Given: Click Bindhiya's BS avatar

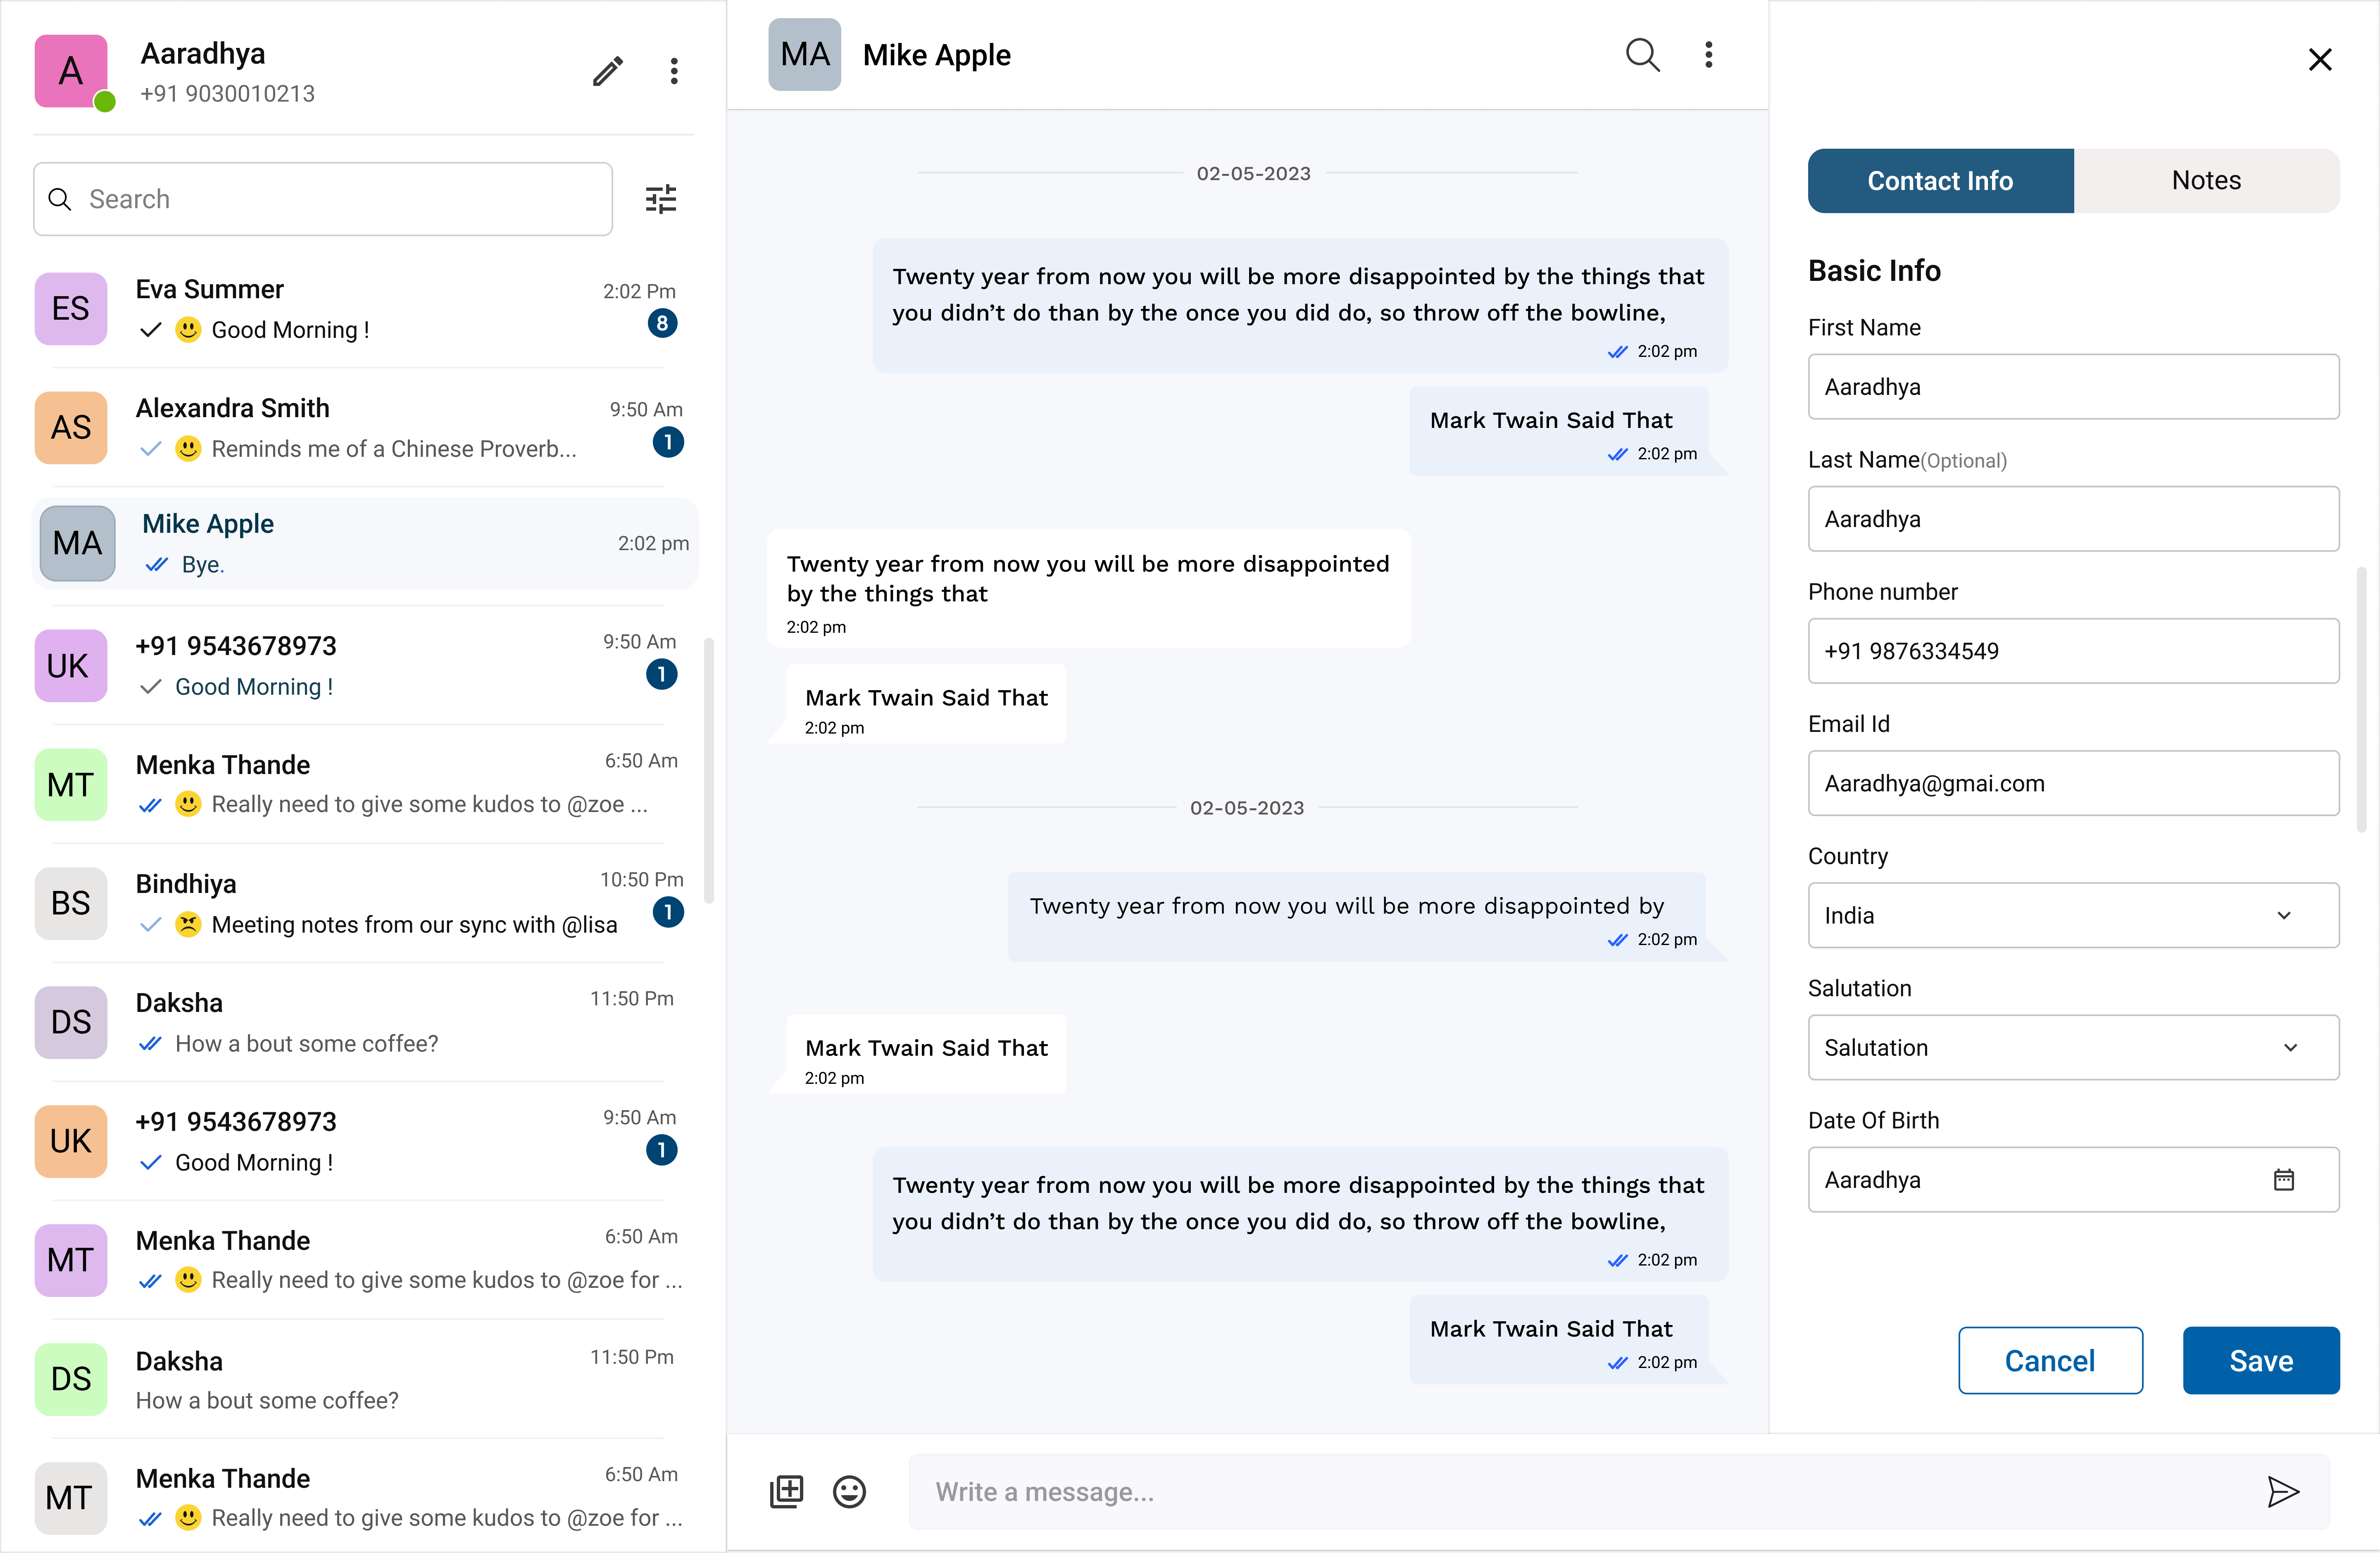Looking at the screenshot, I should click(x=71, y=903).
